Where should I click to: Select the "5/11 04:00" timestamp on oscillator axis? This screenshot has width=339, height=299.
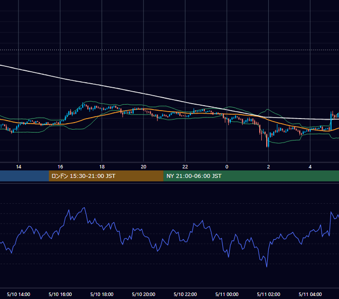tap(310, 294)
